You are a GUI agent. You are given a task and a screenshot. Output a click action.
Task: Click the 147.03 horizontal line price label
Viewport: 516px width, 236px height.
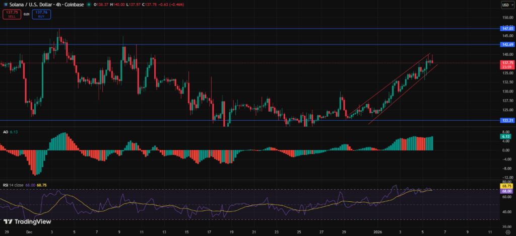click(507, 29)
